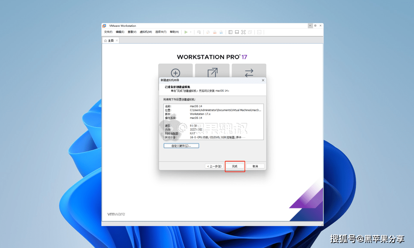Open the 文件(F) menu

coord(108,32)
